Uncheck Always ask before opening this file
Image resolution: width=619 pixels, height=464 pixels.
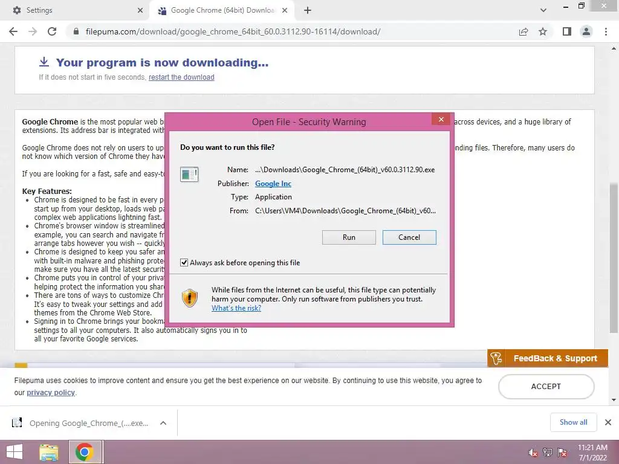coord(184,262)
